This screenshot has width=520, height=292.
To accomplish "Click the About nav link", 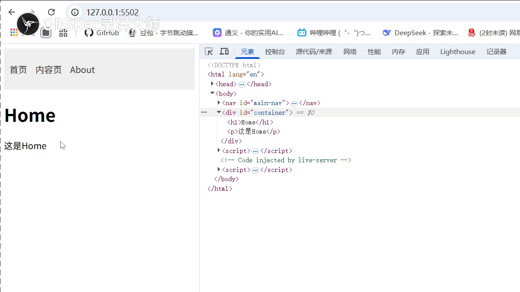I will pos(82,70).
